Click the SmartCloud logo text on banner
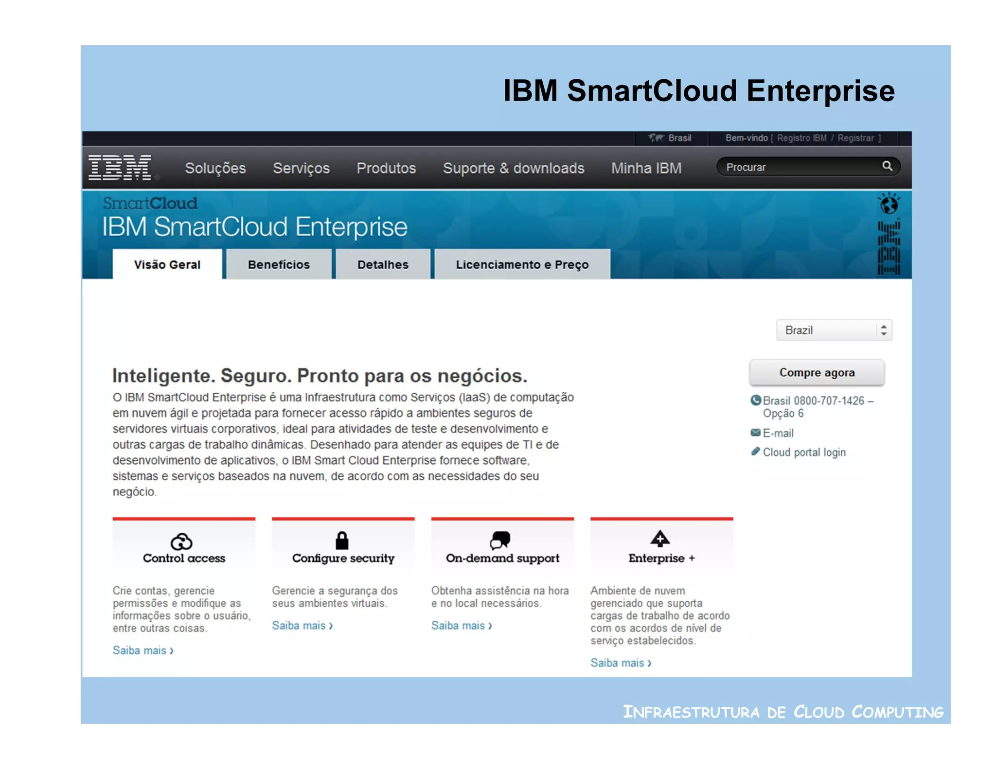Screen dimensions: 996x769 tap(150, 203)
